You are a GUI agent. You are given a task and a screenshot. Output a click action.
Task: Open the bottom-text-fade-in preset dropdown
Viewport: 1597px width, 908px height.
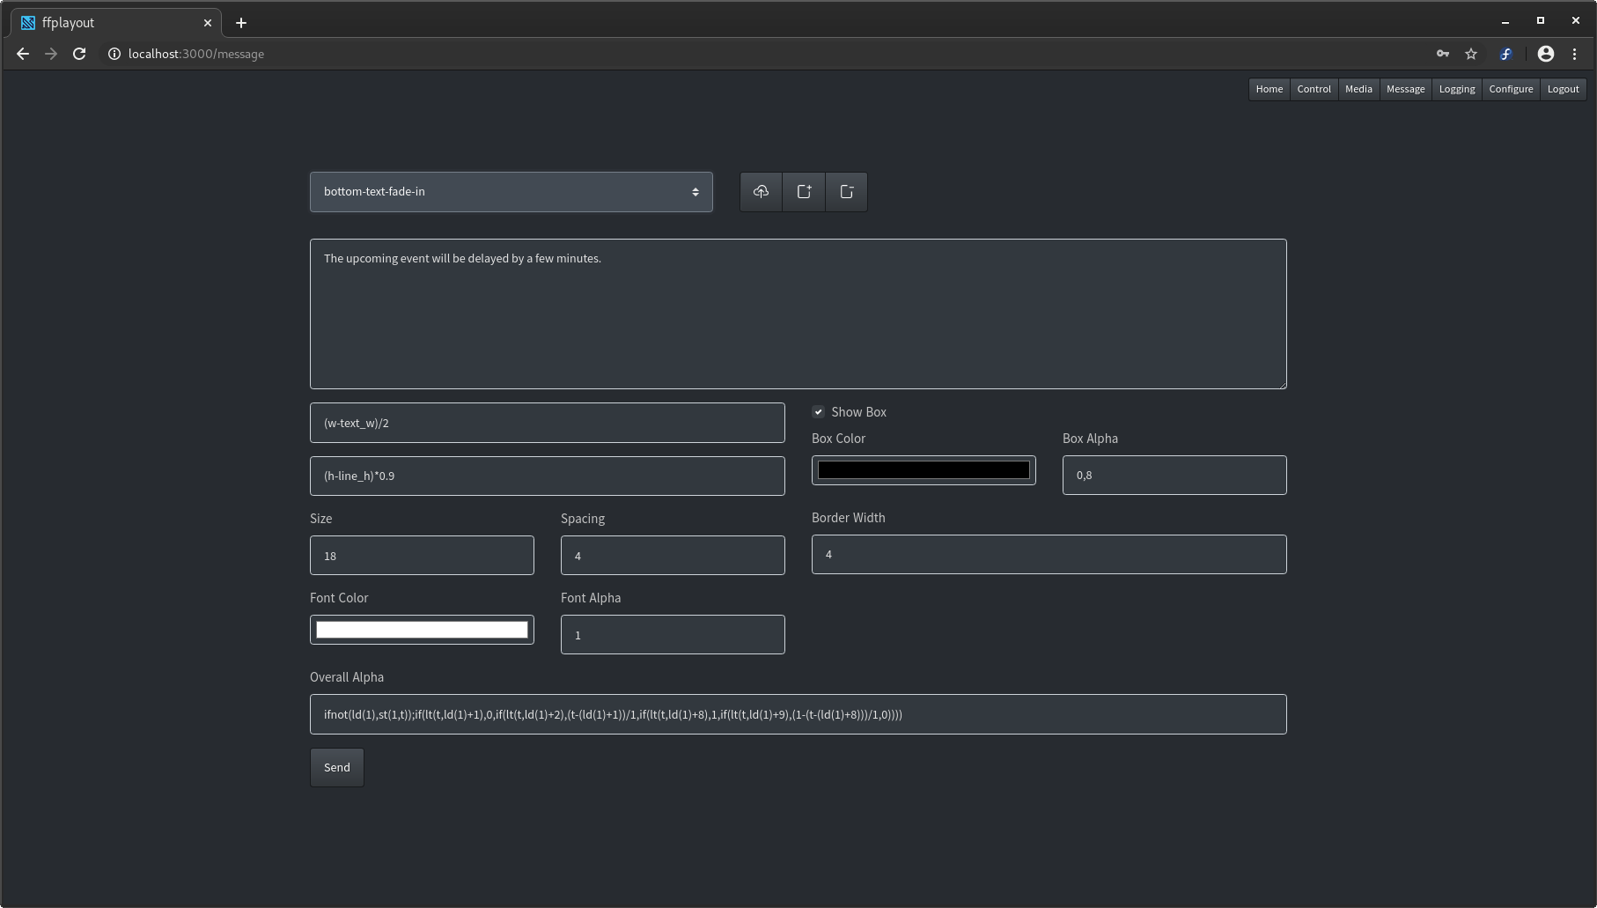(511, 192)
